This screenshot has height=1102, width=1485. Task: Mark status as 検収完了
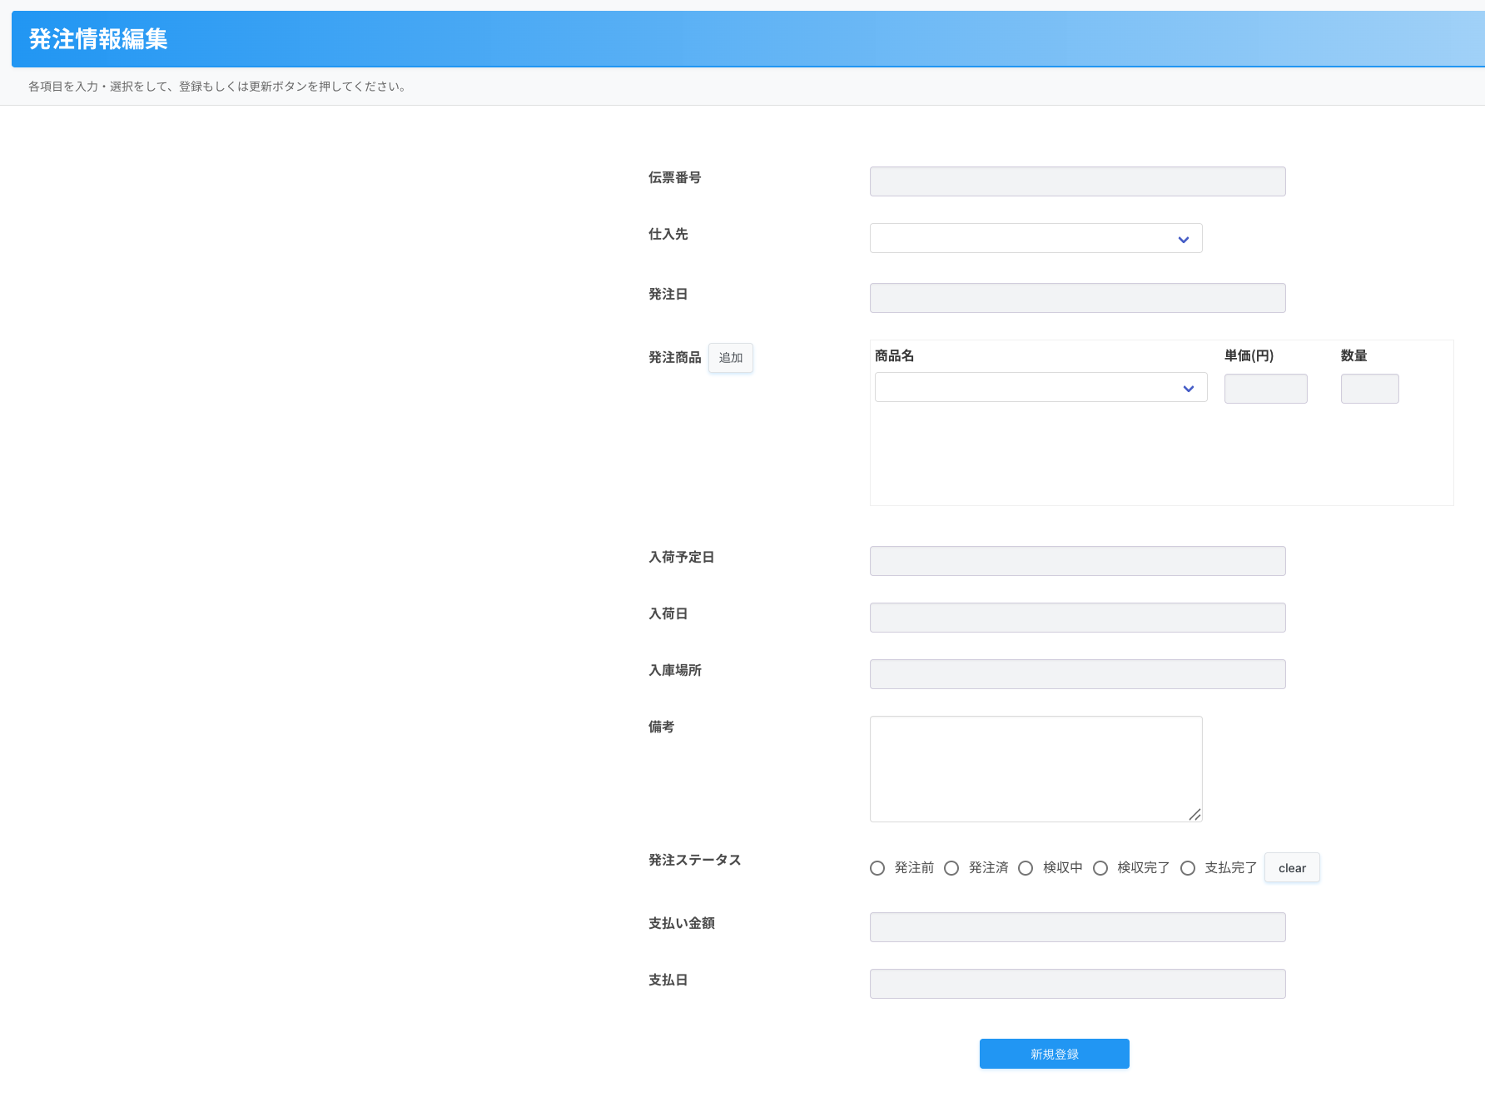coord(1100,868)
